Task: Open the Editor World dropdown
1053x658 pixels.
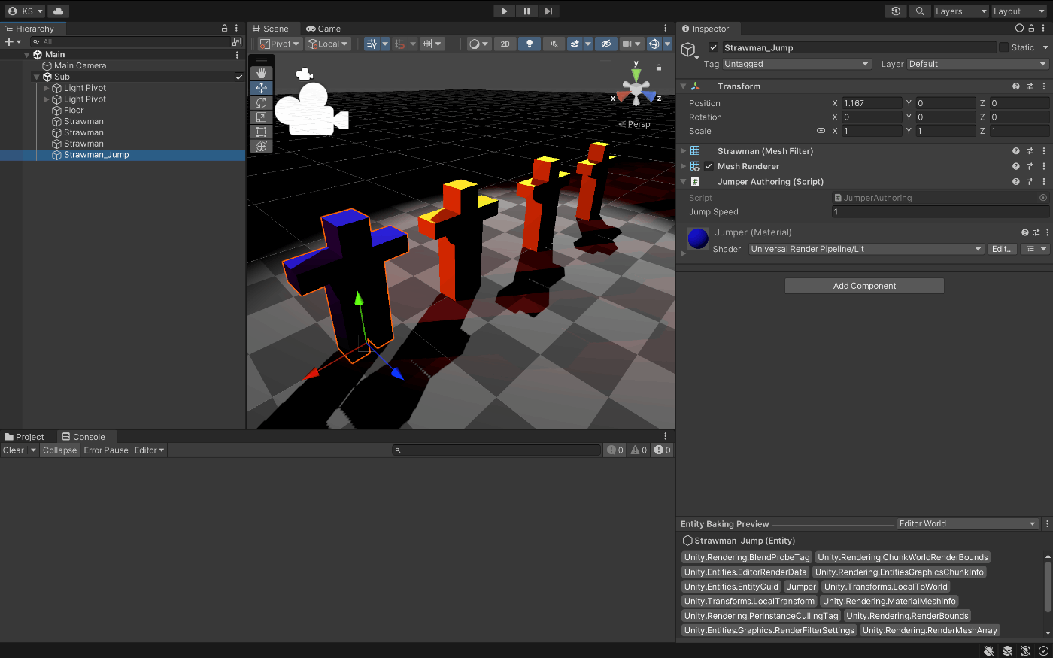Action: pyautogui.click(x=967, y=524)
